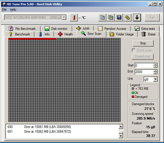Click the red Damaged legend swatch
164x143 pixels.
pos(133,97)
